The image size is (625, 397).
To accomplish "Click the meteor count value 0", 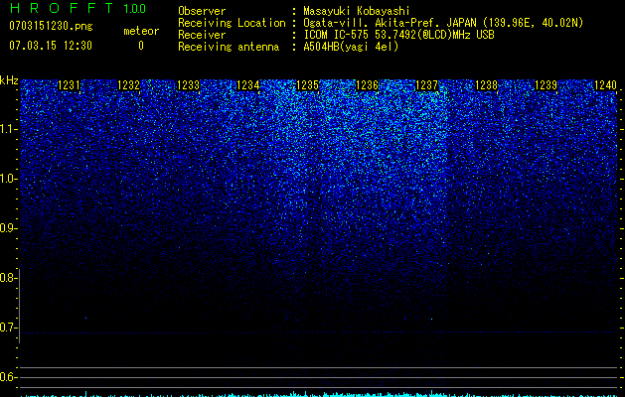I will coord(141,46).
